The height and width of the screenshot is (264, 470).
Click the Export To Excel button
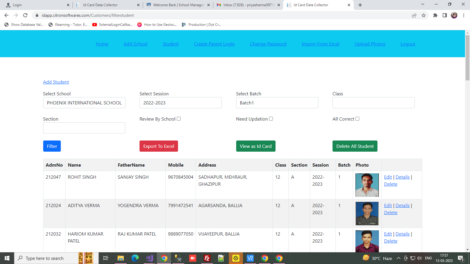point(159,146)
